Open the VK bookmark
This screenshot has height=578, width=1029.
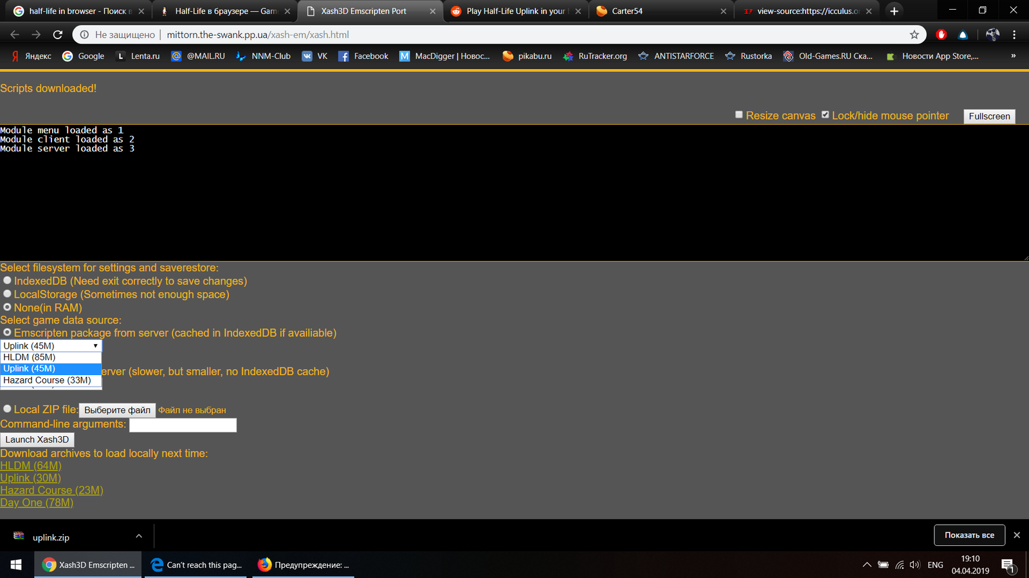(314, 57)
